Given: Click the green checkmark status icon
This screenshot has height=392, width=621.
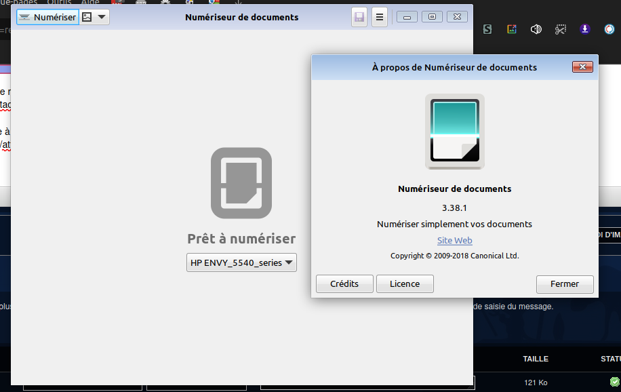Looking at the screenshot, I should coord(614,383).
